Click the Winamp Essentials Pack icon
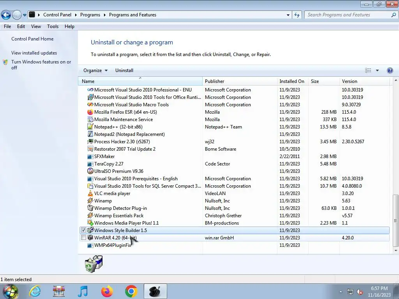This screenshot has width=399, height=299. click(90, 215)
